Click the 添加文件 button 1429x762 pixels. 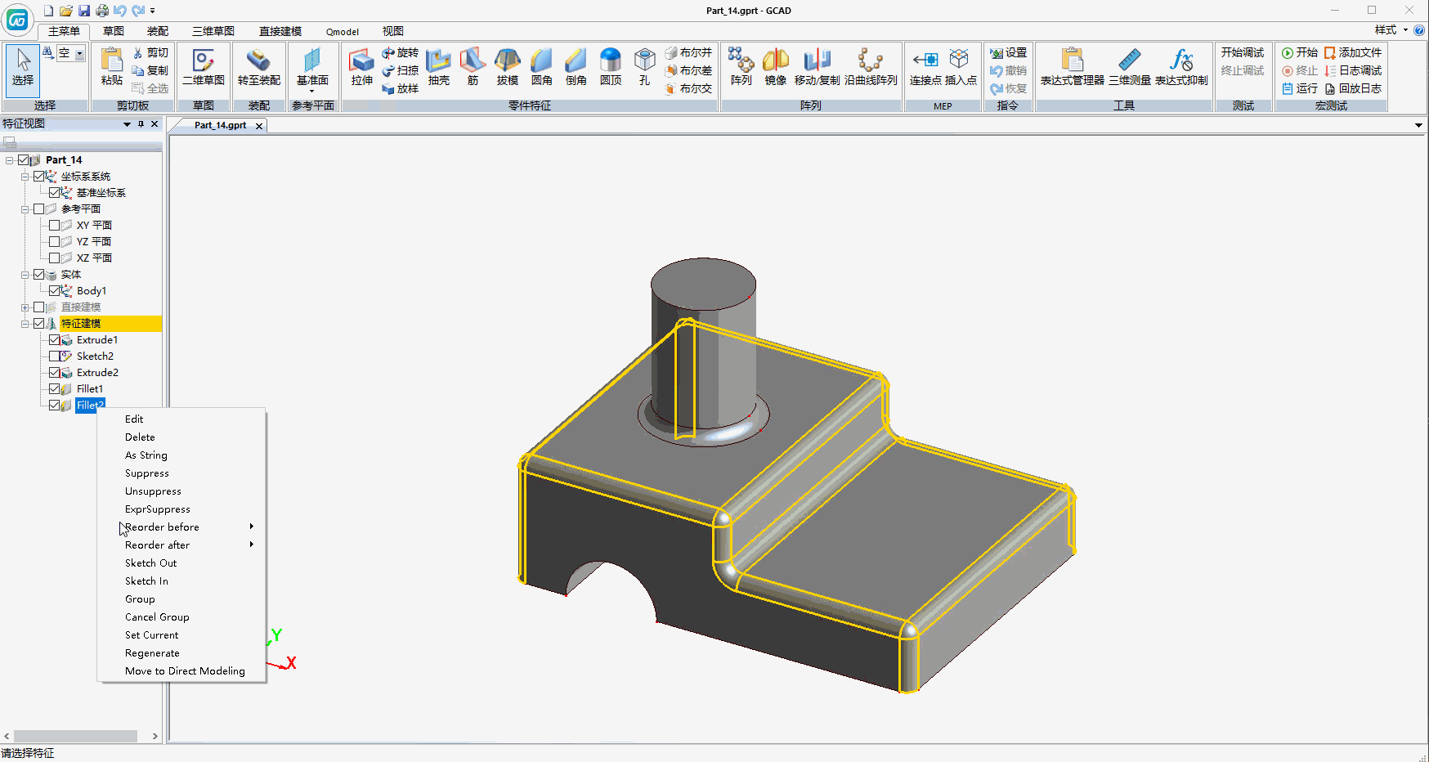click(1353, 52)
